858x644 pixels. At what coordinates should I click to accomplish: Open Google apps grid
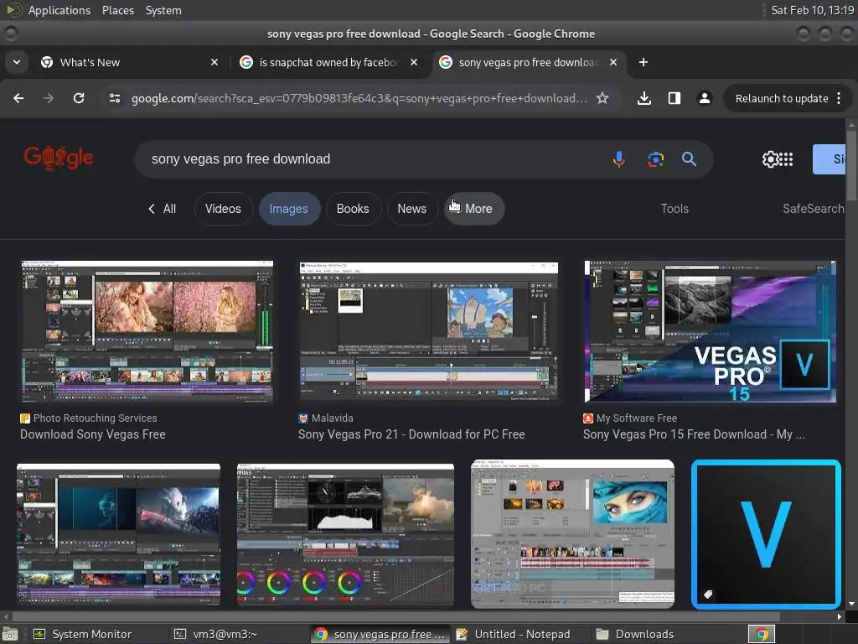pyautogui.click(x=786, y=159)
